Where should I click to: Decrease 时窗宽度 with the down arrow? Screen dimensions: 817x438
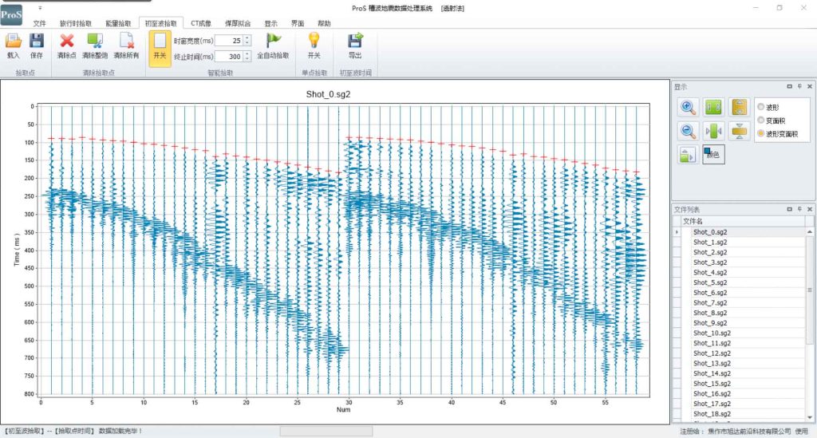coord(247,43)
